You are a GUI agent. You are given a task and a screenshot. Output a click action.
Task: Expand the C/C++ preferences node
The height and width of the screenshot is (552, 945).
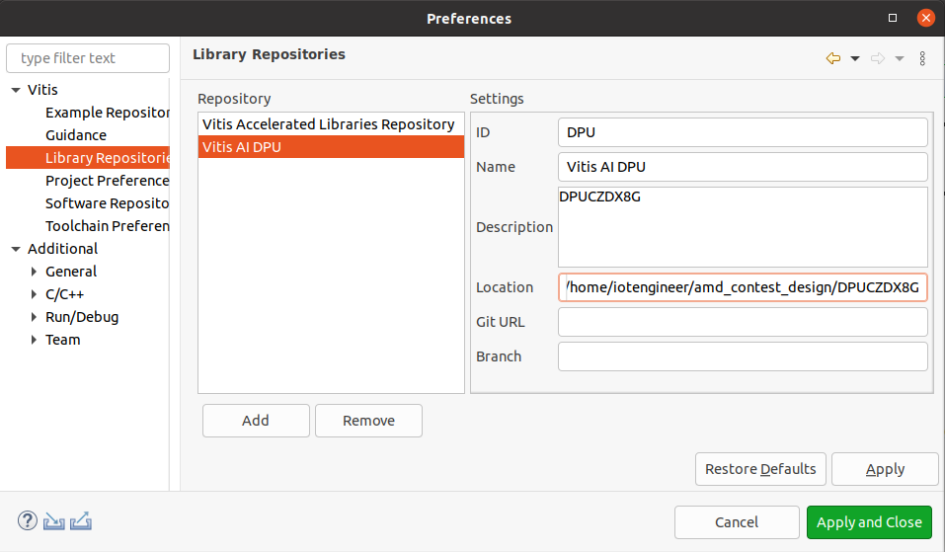tap(35, 294)
